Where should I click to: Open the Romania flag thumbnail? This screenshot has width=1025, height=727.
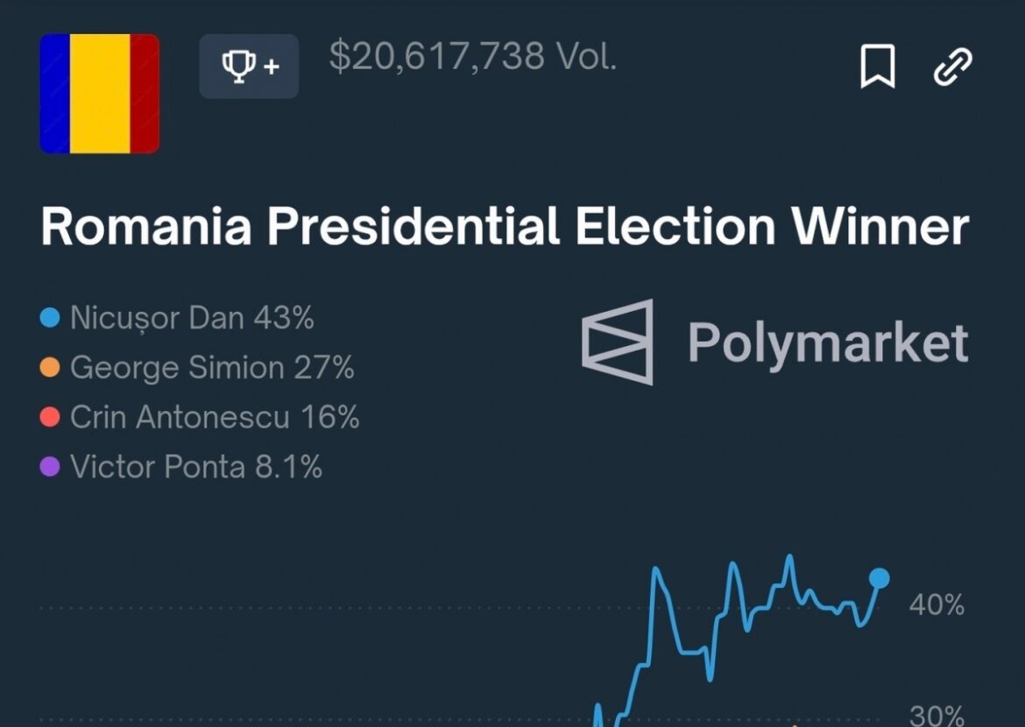pos(100,94)
